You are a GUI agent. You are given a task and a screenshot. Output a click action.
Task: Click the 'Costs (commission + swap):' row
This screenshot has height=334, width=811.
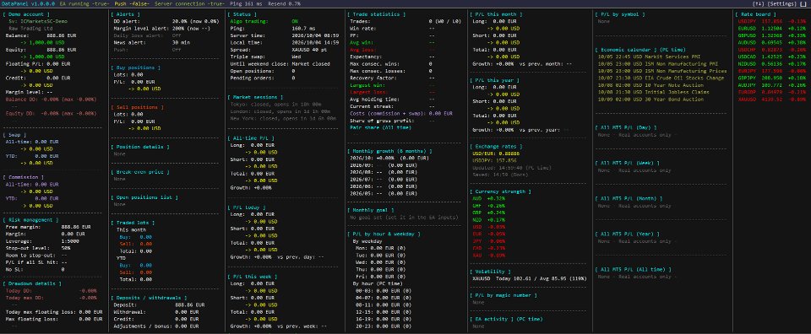400,113
